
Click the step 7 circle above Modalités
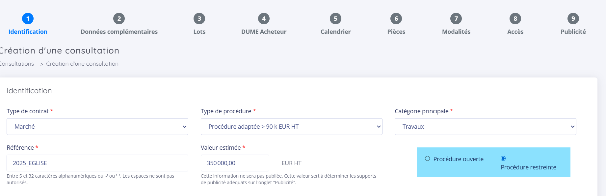coord(456,19)
